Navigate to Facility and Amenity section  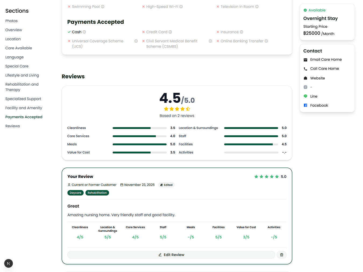[24, 108]
